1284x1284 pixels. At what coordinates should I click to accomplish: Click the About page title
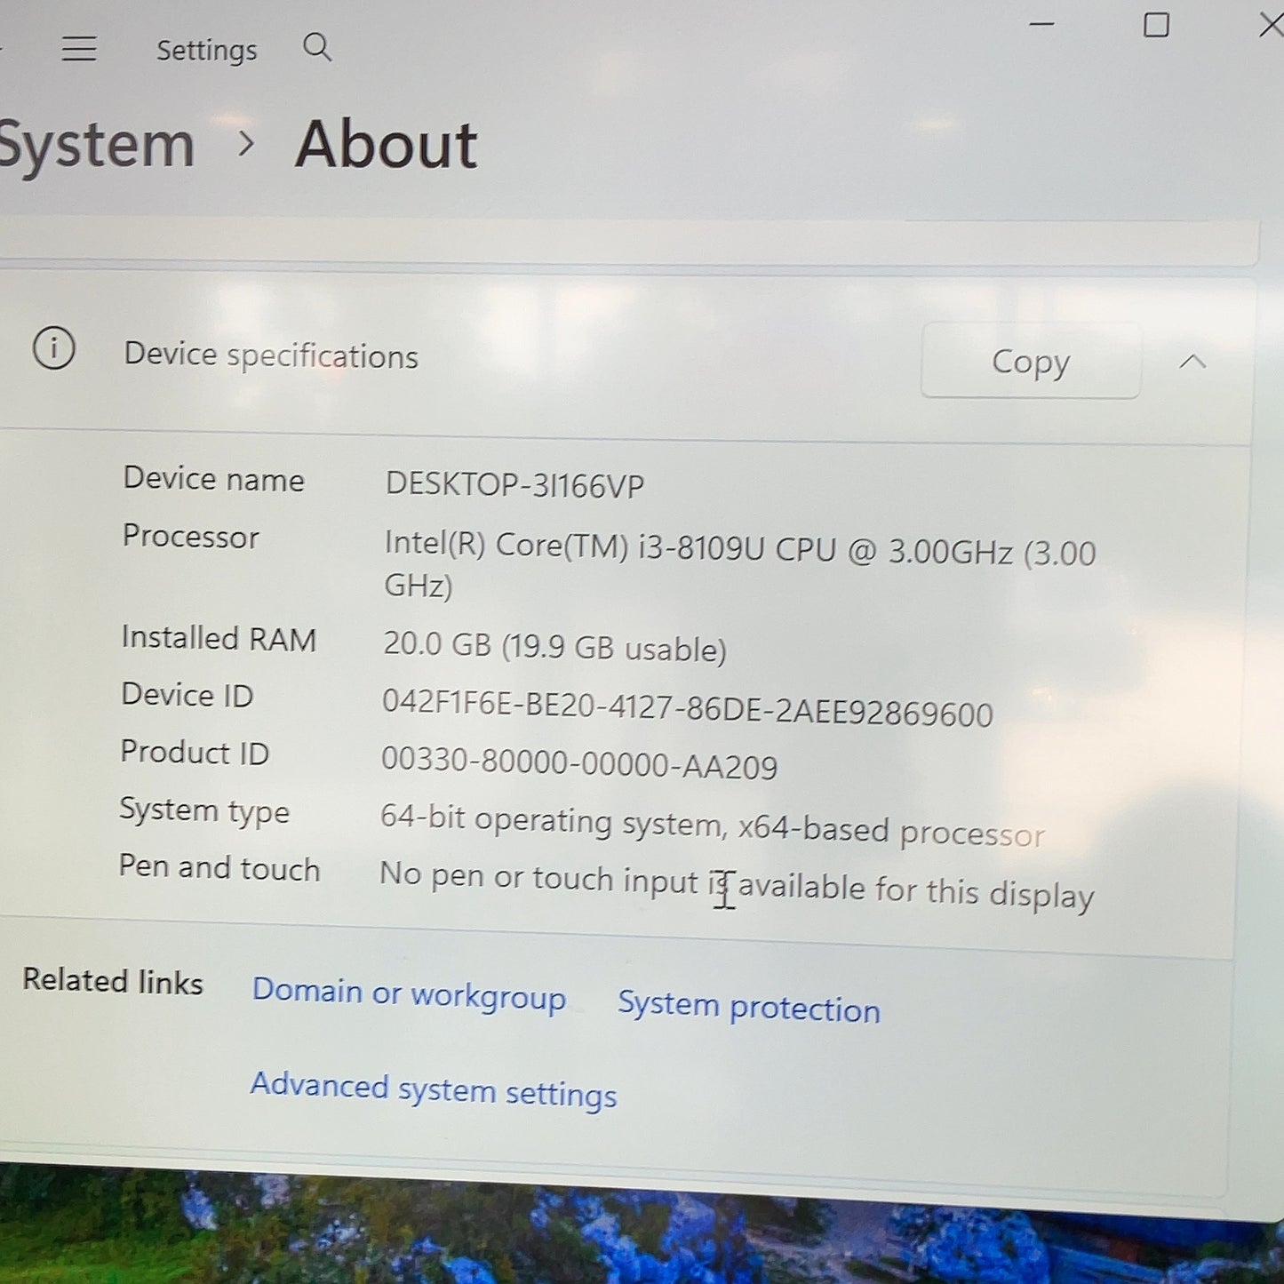click(x=387, y=145)
